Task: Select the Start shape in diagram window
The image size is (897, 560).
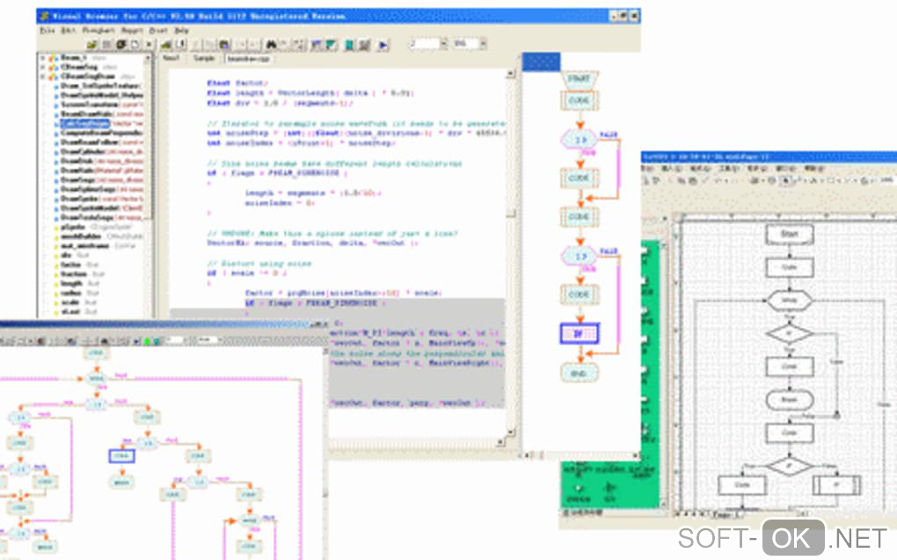Action: [x=790, y=234]
